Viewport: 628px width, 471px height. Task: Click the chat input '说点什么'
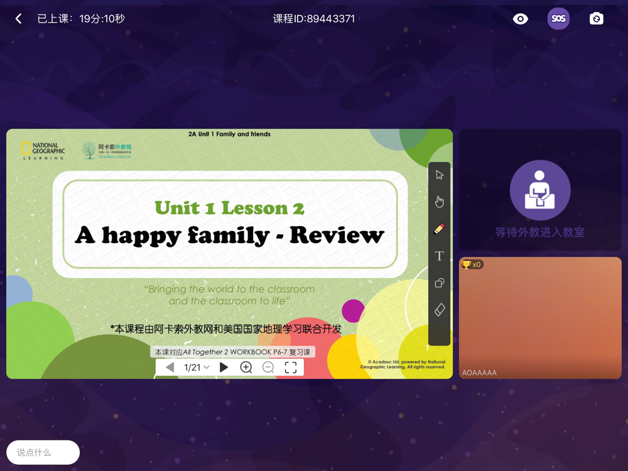43,452
